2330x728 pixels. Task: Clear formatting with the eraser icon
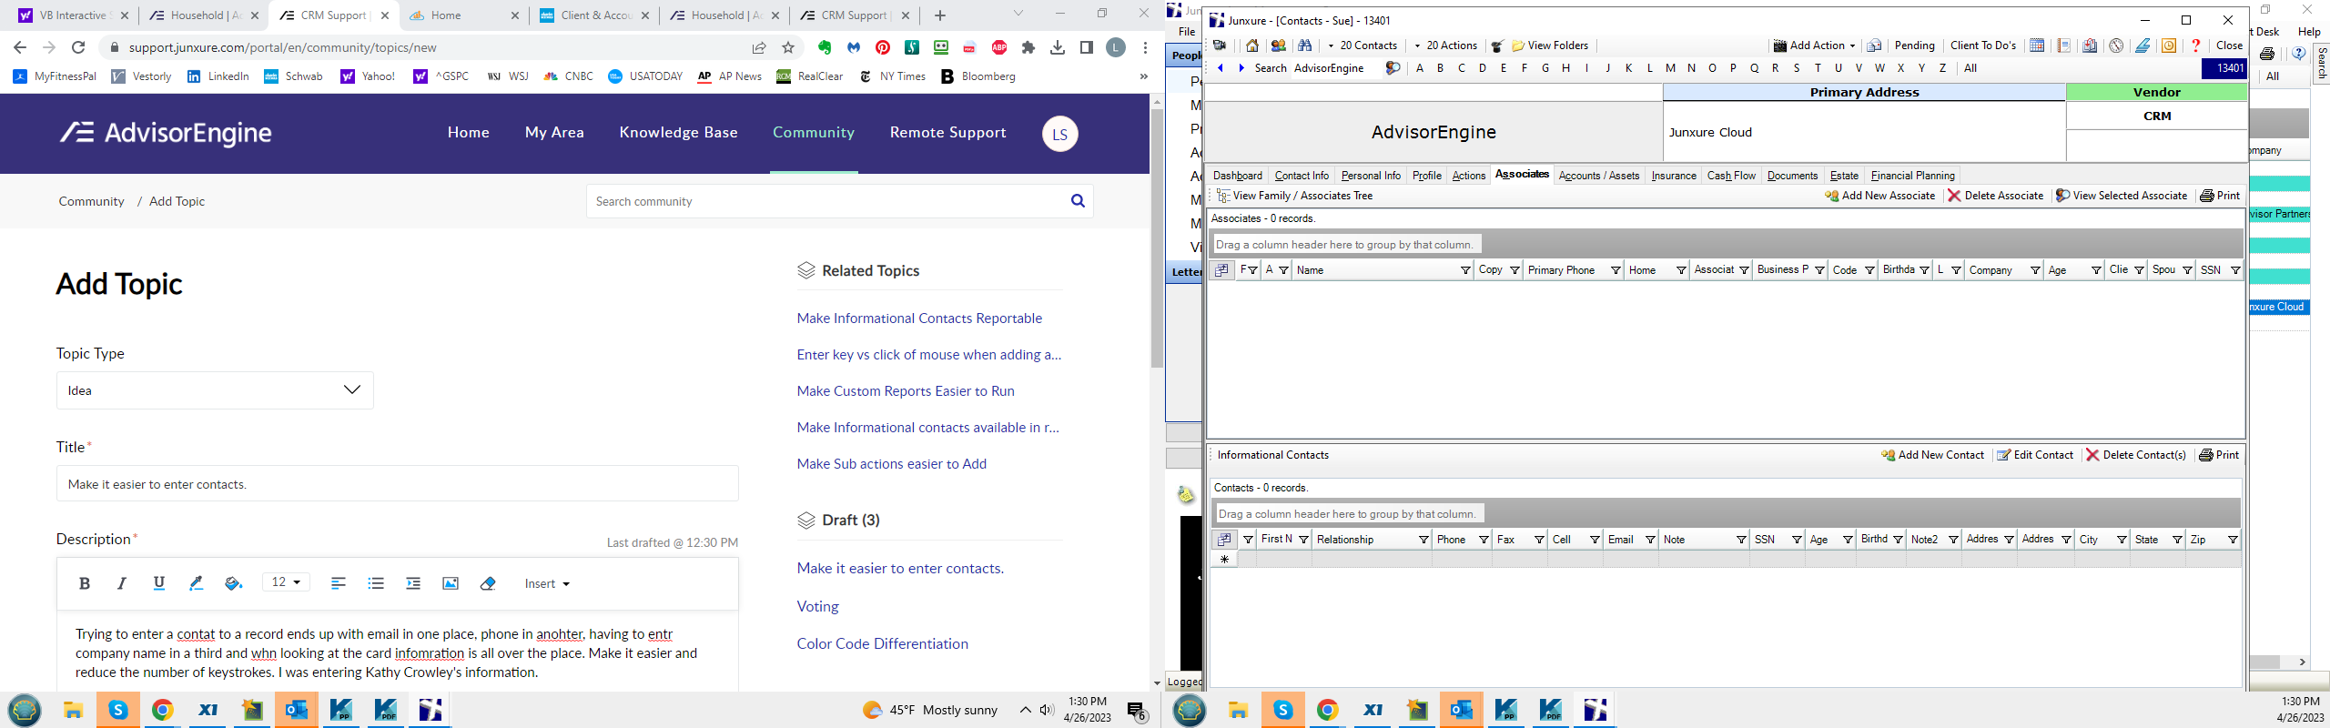[488, 583]
